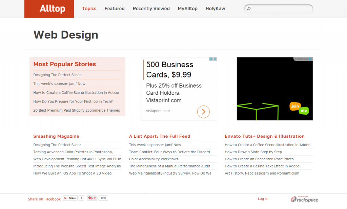Click the search magnifier icon
Viewport: 347px width, 209px height.
click(x=249, y=8)
